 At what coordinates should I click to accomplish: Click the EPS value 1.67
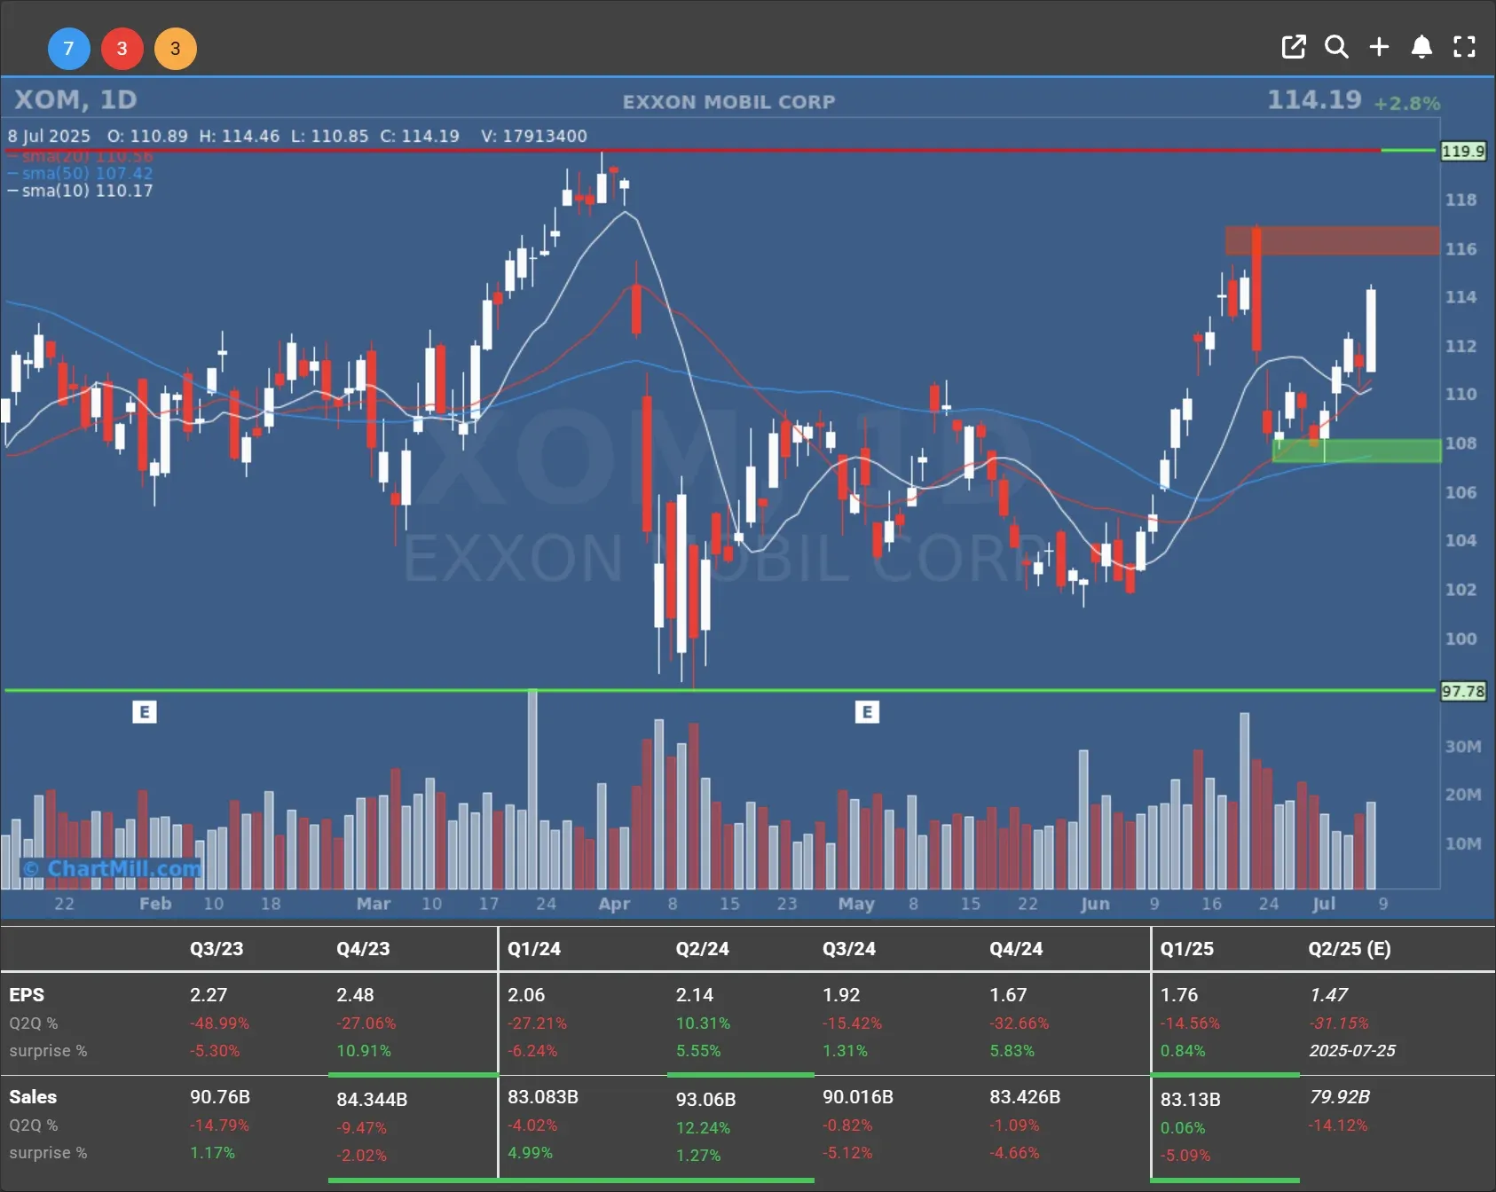coord(1008,995)
